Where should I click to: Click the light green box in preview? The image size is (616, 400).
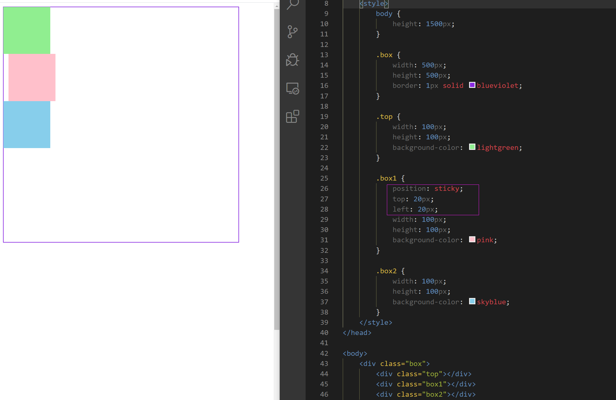(27, 30)
